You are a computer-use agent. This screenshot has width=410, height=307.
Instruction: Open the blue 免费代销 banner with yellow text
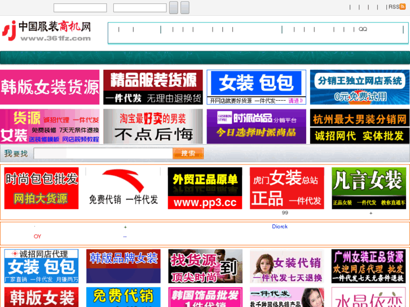pos(123,297)
